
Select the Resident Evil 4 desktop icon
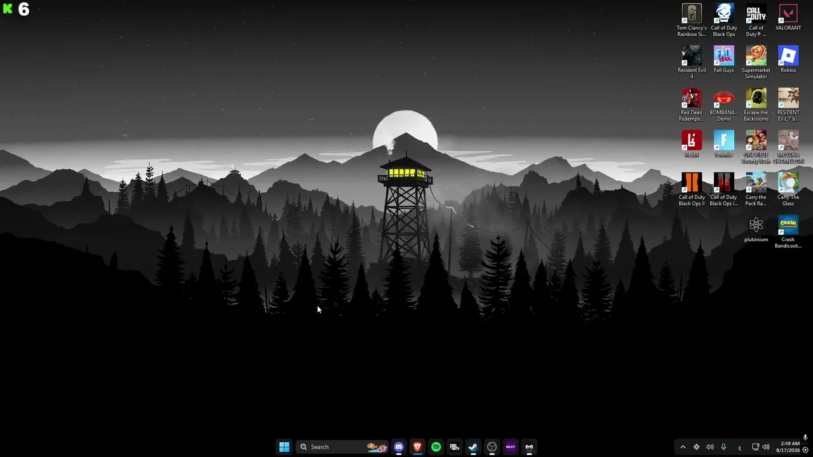pyautogui.click(x=692, y=62)
